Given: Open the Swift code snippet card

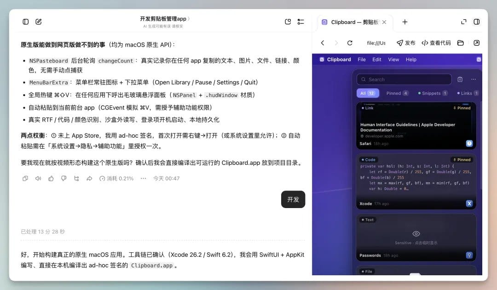Looking at the screenshot, I should click(416, 182).
